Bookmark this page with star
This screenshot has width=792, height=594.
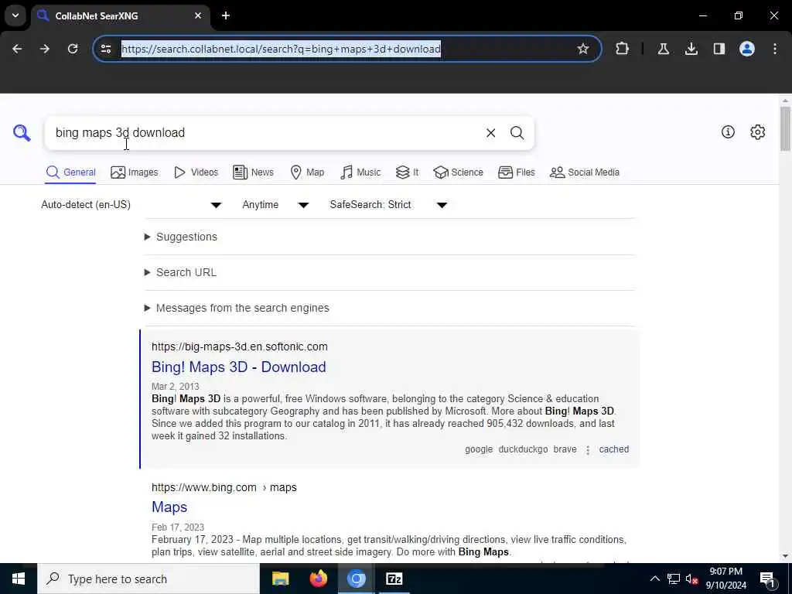click(583, 49)
